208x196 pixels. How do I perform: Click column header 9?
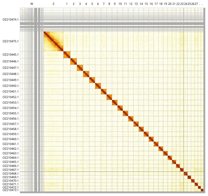[x=115, y=4]
